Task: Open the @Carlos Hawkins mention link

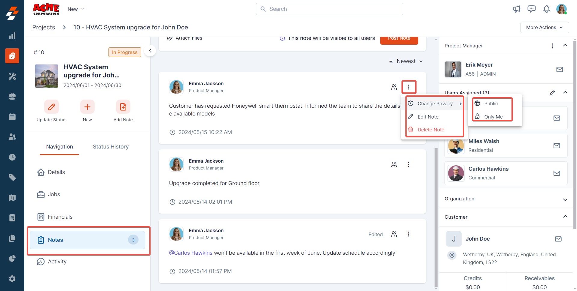Action: click(x=191, y=253)
